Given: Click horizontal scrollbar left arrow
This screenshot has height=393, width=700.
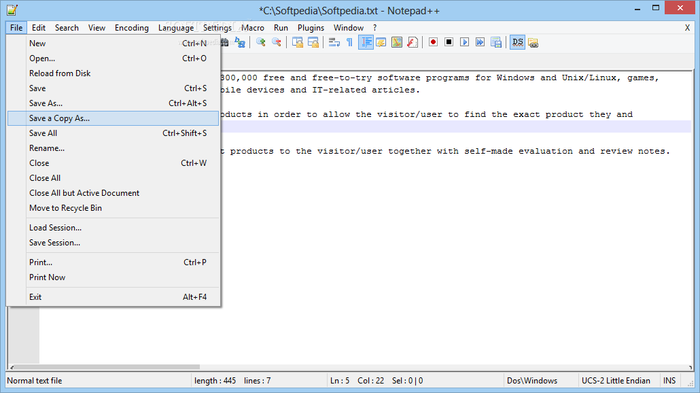Looking at the screenshot, I should [12, 367].
